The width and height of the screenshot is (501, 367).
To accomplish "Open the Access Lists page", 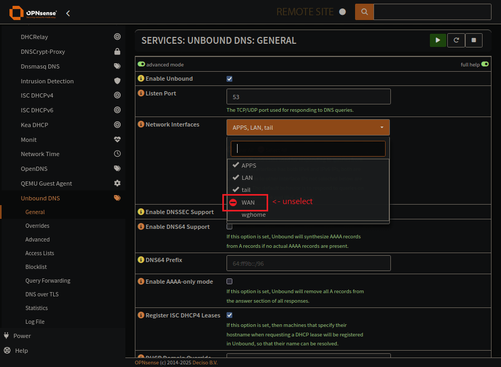I will (40, 253).
